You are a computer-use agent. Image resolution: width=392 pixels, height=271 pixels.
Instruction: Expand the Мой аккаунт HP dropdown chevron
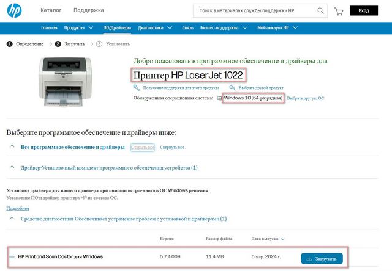(295, 27)
